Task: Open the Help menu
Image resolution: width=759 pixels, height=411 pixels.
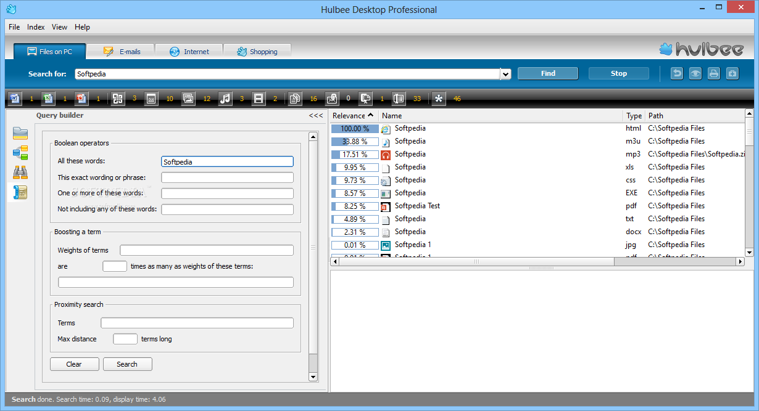Action: [82, 27]
